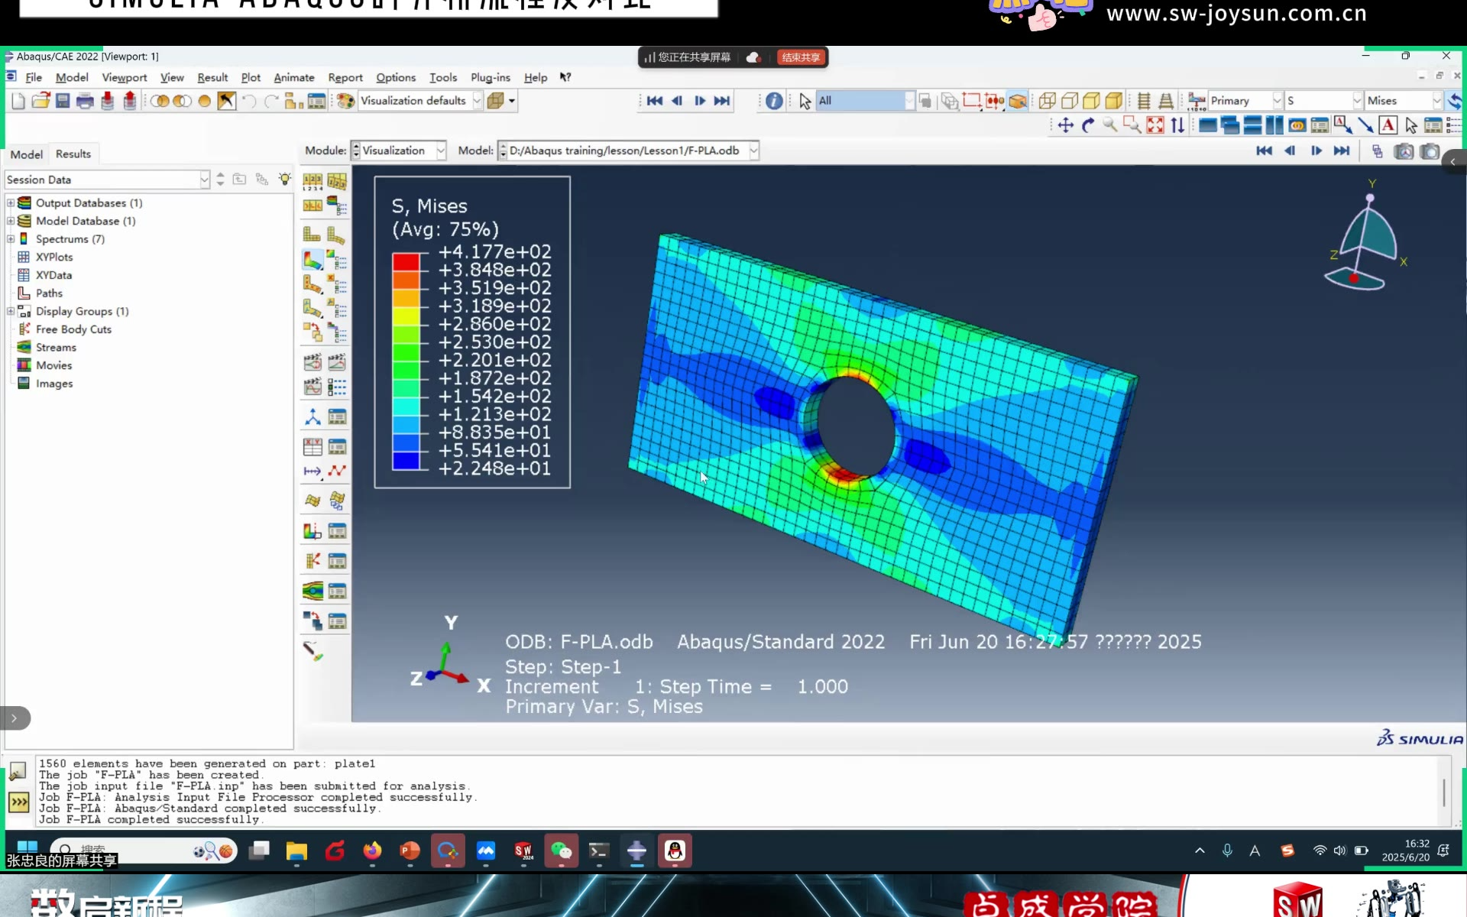
Task: Click the message area scrollbar
Action: (1443, 792)
